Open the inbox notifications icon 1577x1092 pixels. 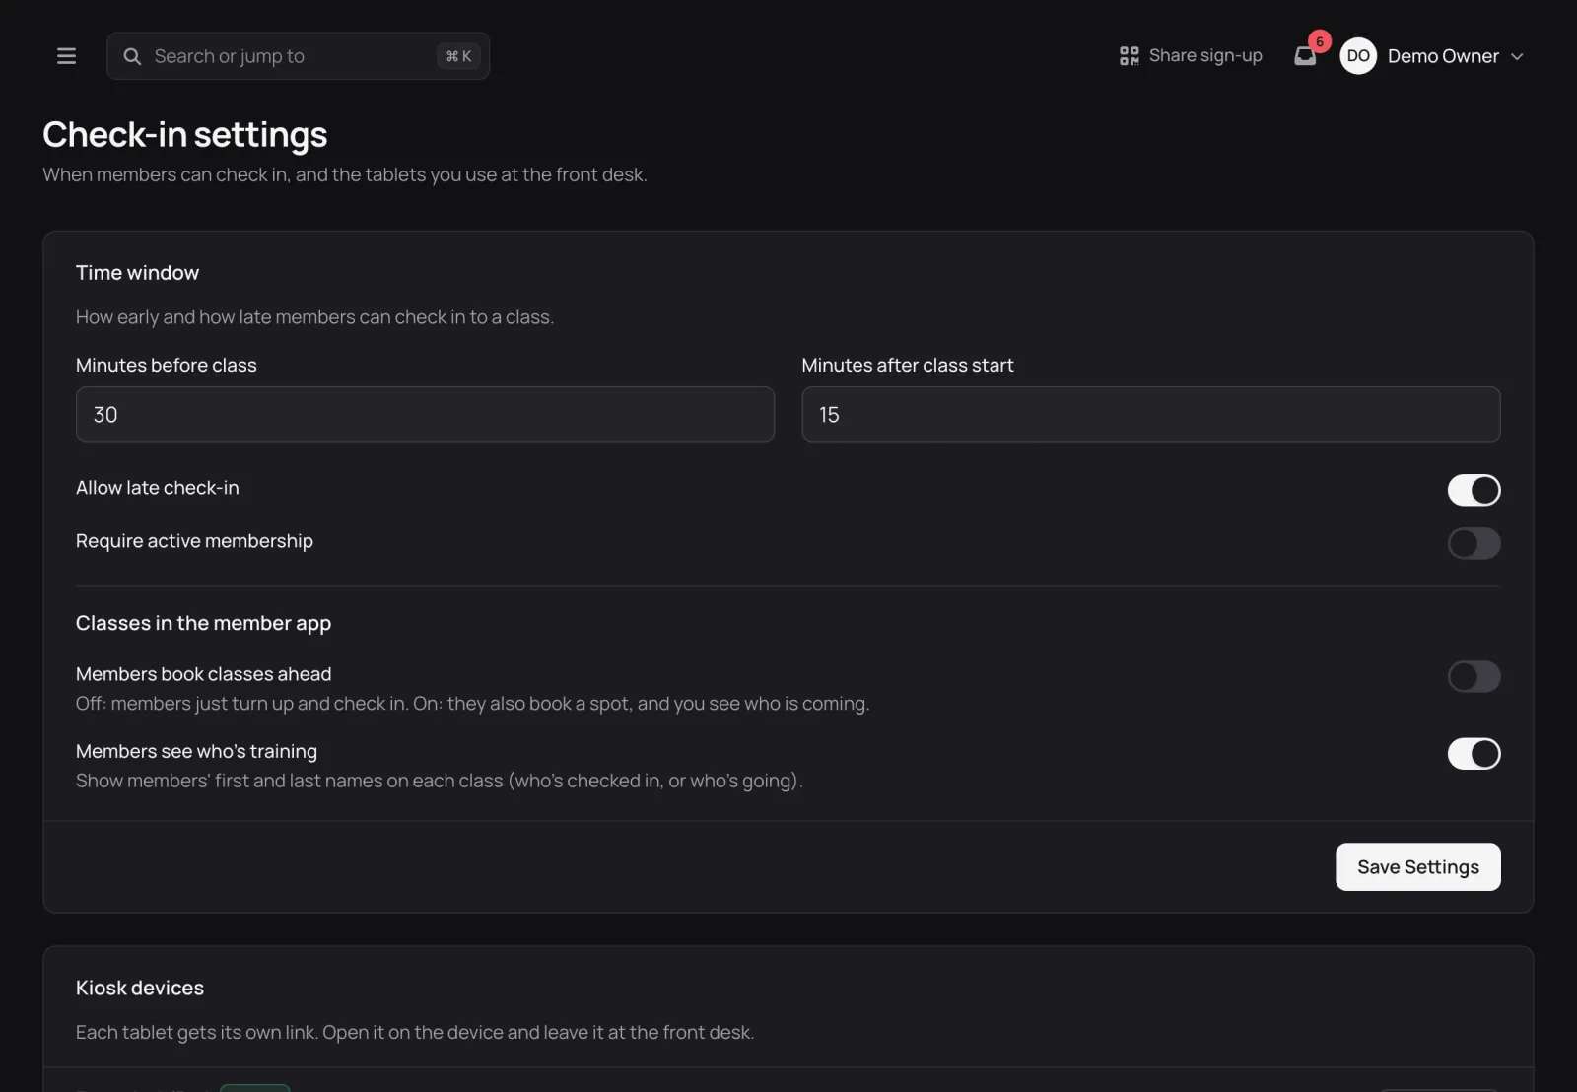pos(1305,56)
